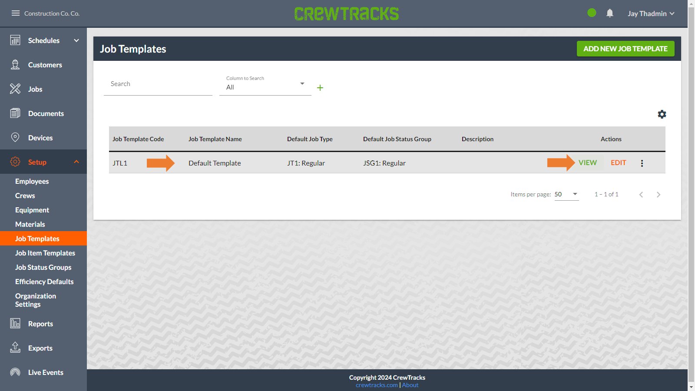Select Job Templates in the sidebar
The height and width of the screenshot is (391, 695).
pyautogui.click(x=43, y=239)
